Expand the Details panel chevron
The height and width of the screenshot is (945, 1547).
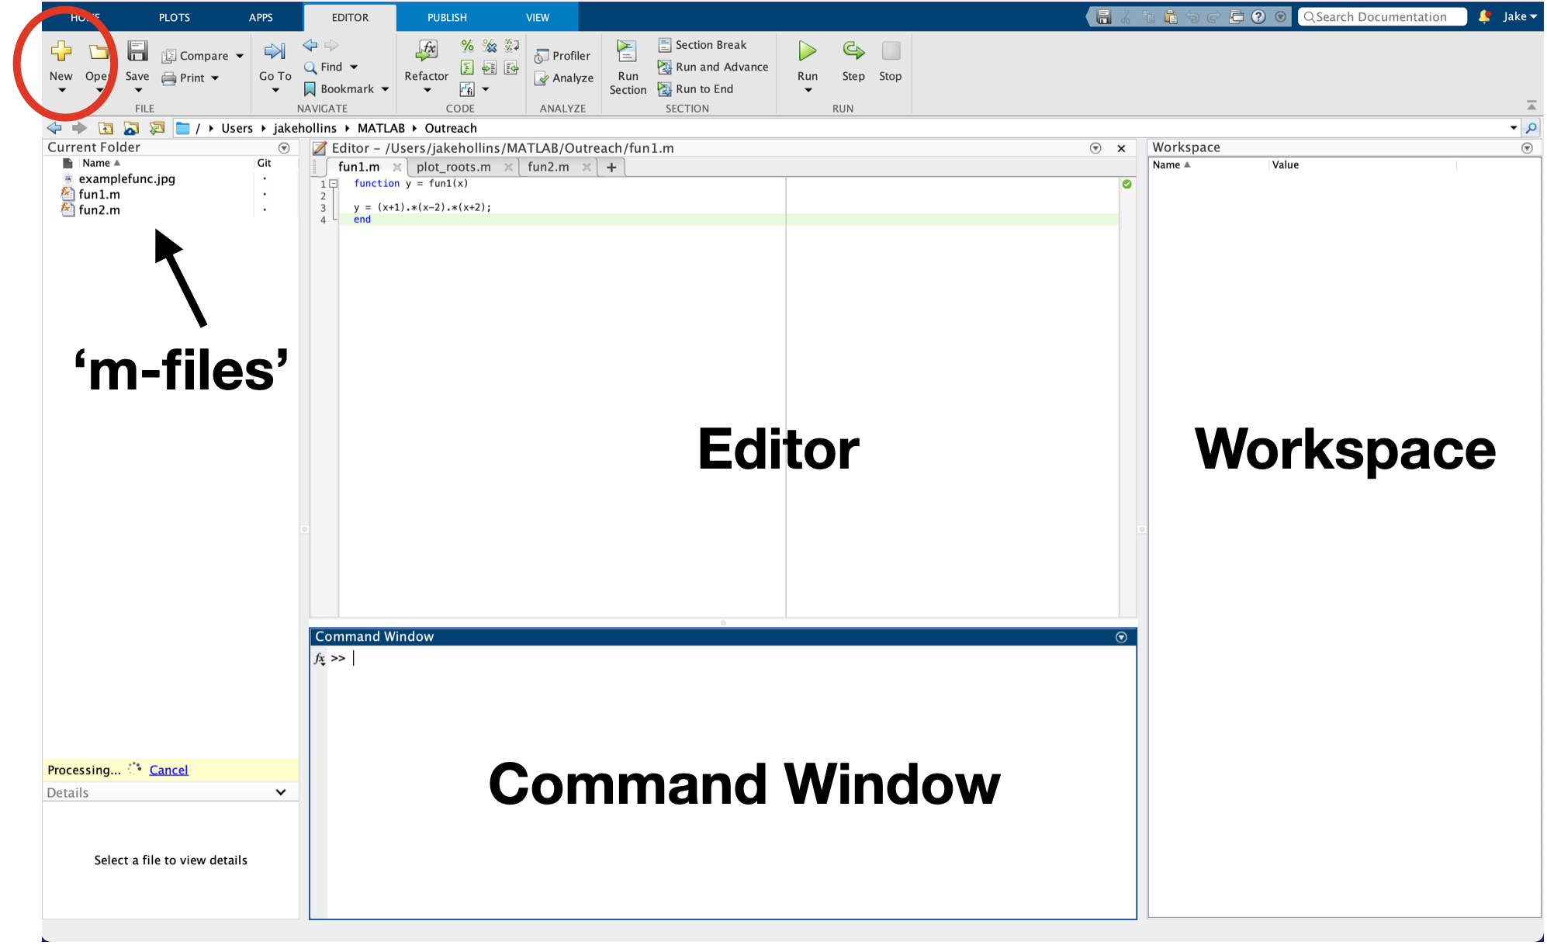pos(281,792)
